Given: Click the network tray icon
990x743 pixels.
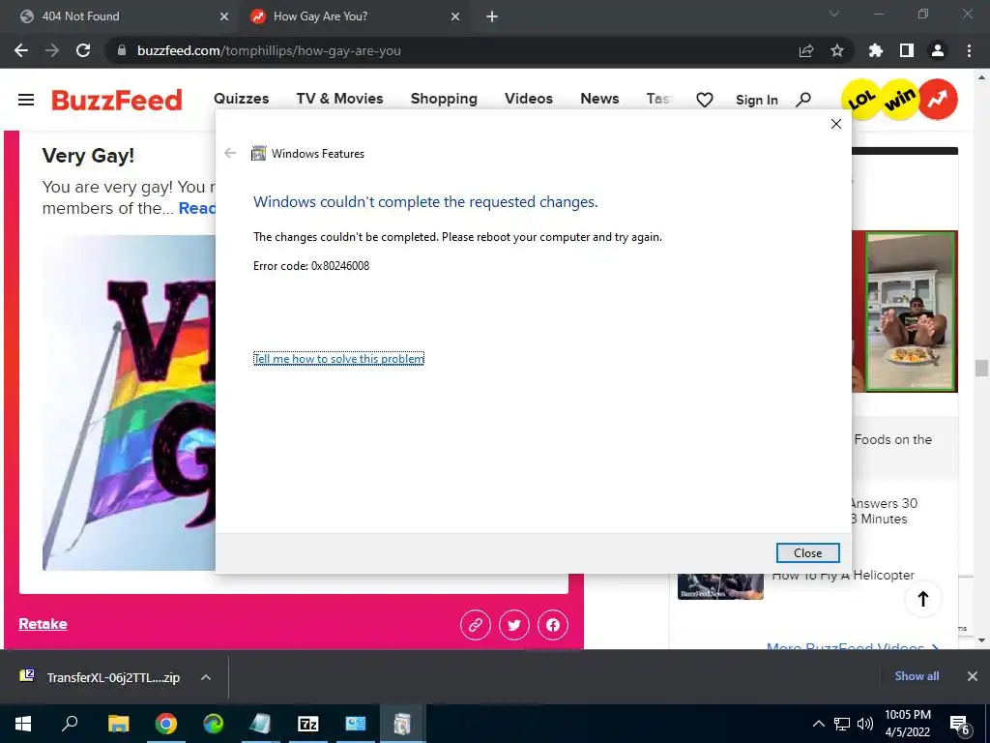Looking at the screenshot, I should pyautogui.click(x=842, y=724).
